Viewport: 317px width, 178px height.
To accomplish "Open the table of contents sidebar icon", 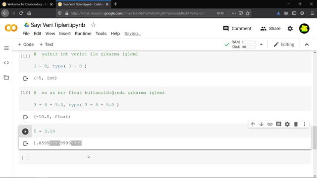I will tap(6, 48).
